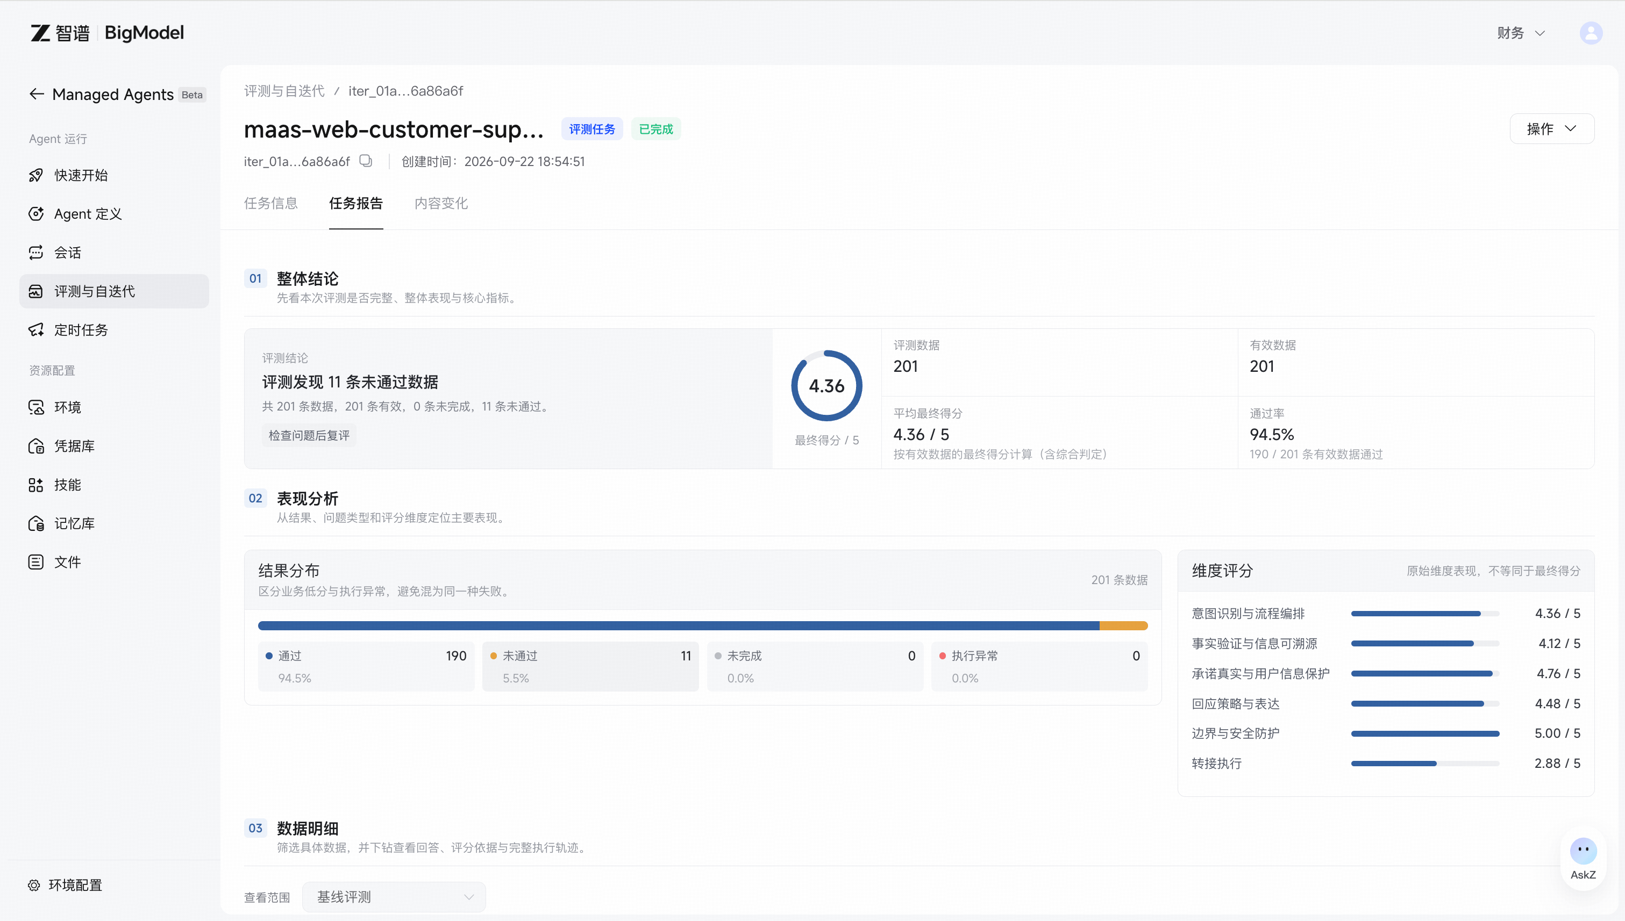Expand the 财务 dropdown menu
This screenshot has height=921, width=1625.
(1521, 33)
